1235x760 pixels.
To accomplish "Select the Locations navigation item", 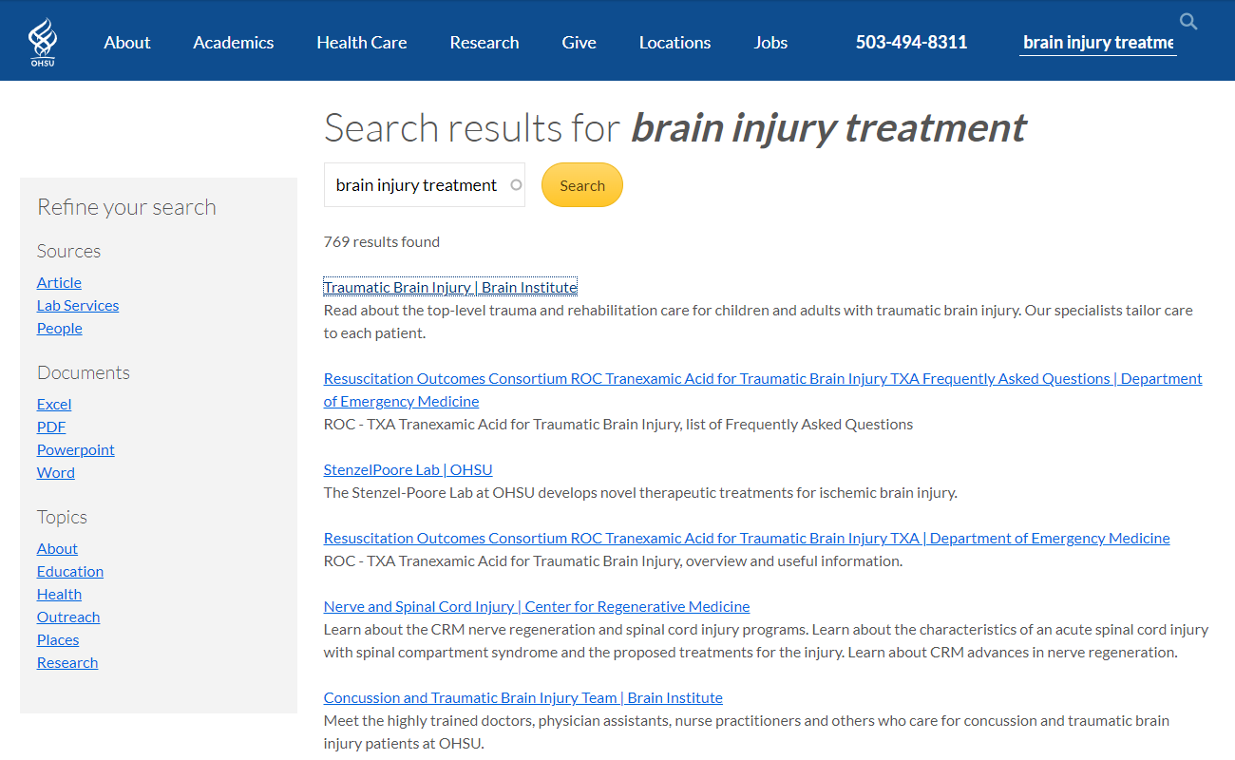I will tap(674, 43).
